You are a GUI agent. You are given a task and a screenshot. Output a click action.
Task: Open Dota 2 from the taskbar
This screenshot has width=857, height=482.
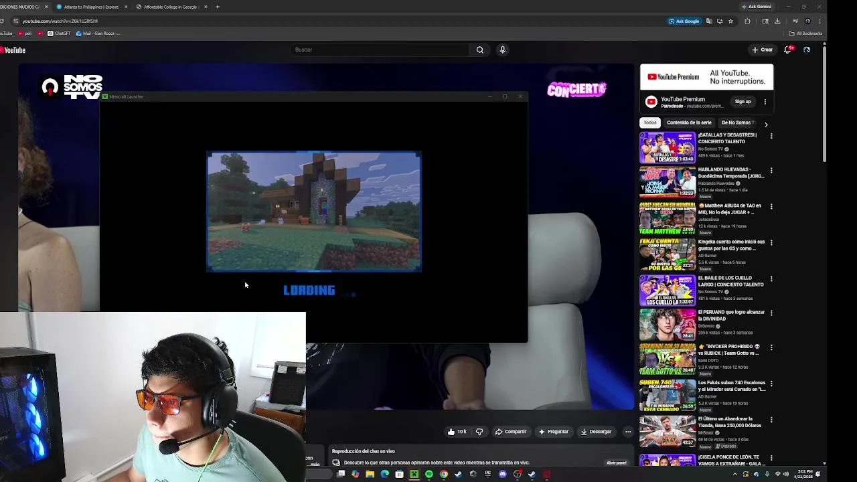(546, 474)
